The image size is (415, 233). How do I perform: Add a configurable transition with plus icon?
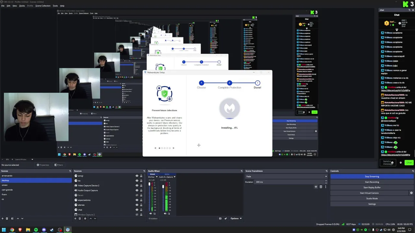tap(316, 187)
